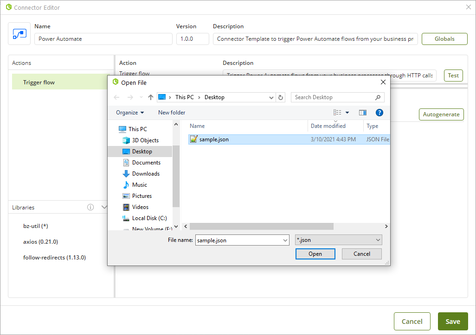Click the change view icon
Image resolution: width=476 pixels, height=335 pixels.
coord(337,113)
